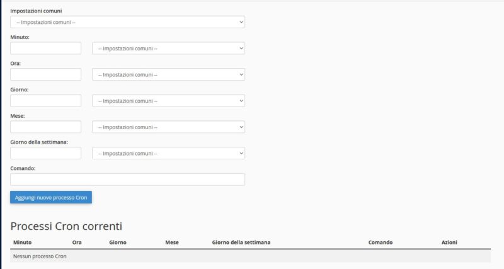The width and height of the screenshot is (504, 269).
Task: Click the Giorno: field label
Action: coord(20,89)
